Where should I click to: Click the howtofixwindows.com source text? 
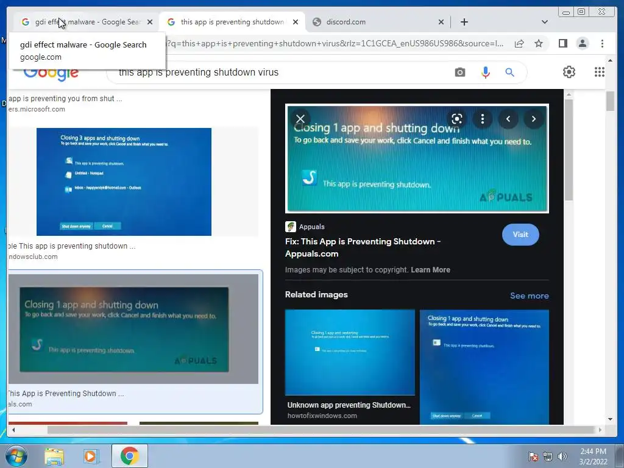(322, 416)
